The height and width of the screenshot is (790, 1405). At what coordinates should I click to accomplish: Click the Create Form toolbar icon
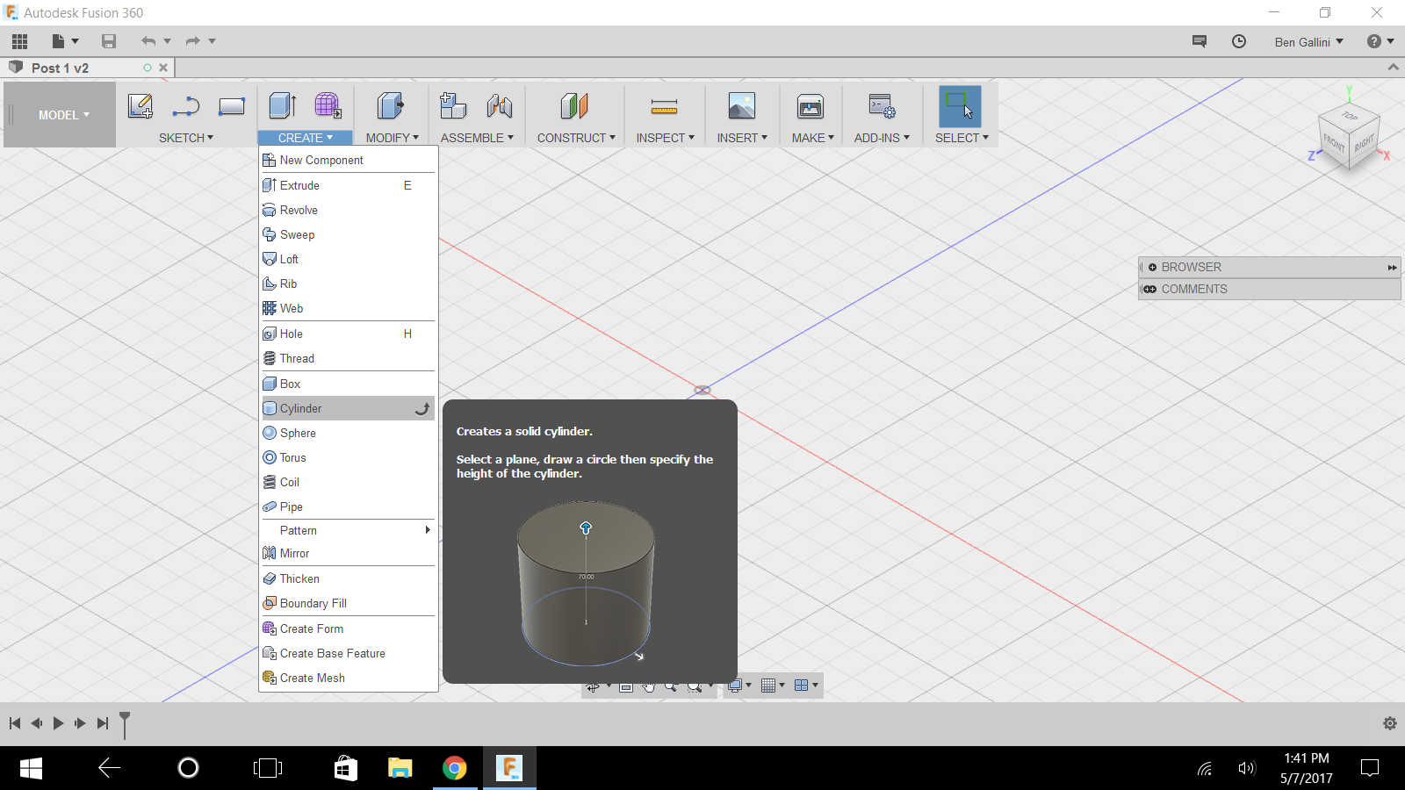tap(328, 105)
